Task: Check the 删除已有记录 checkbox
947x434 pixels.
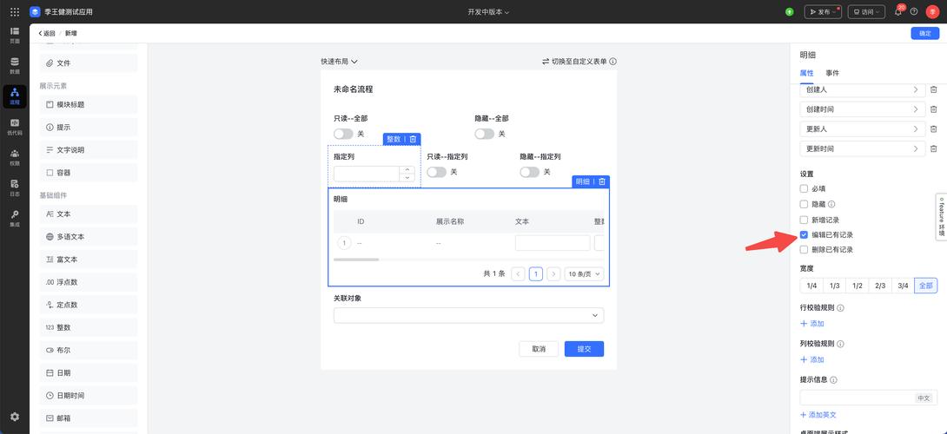Action: (x=804, y=249)
